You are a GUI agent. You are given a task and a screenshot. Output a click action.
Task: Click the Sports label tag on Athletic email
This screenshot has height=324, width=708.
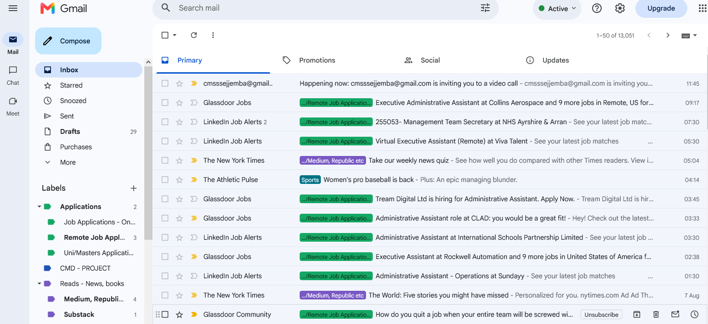coord(310,180)
